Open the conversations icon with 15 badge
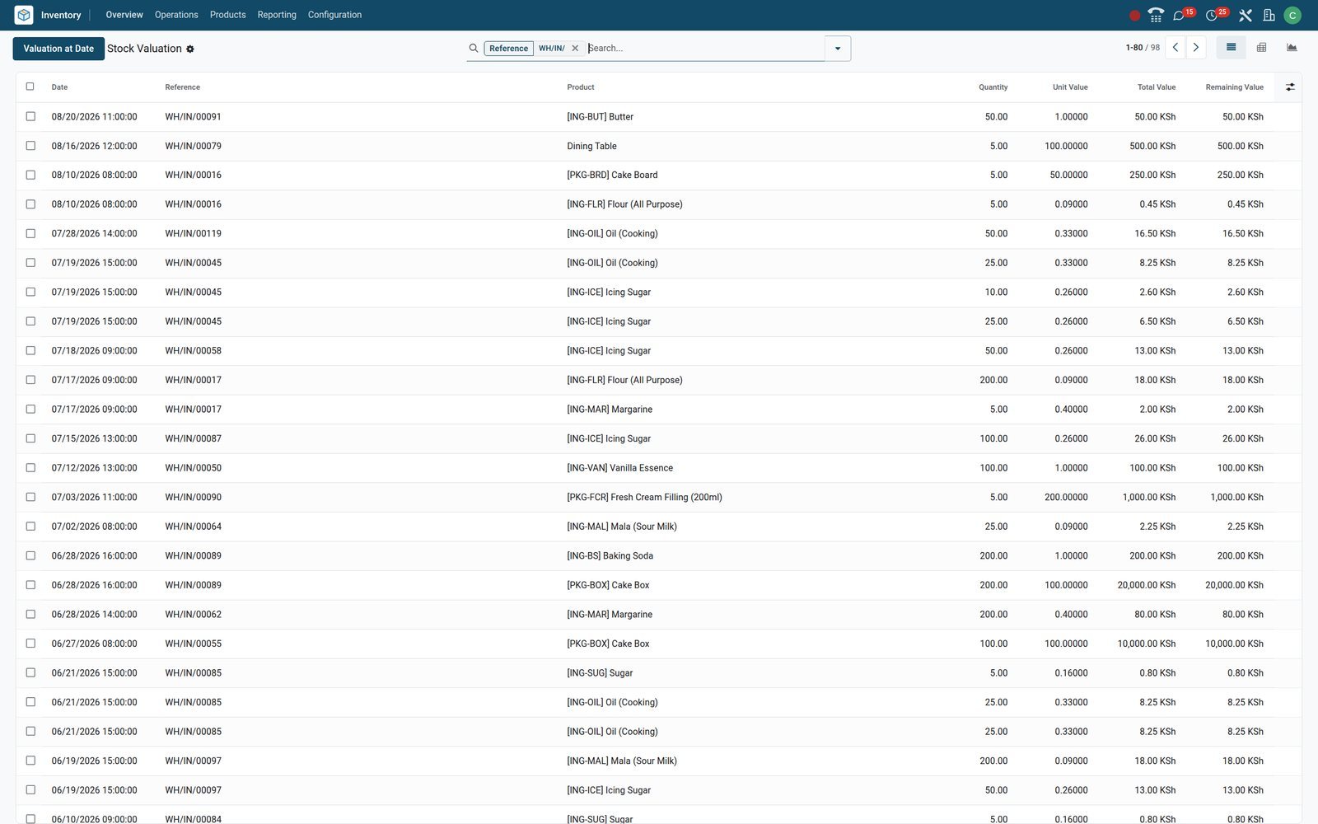The height and width of the screenshot is (824, 1318). point(1180,15)
